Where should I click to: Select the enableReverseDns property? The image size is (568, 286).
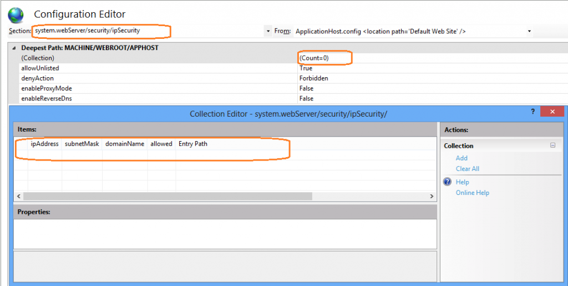45,99
